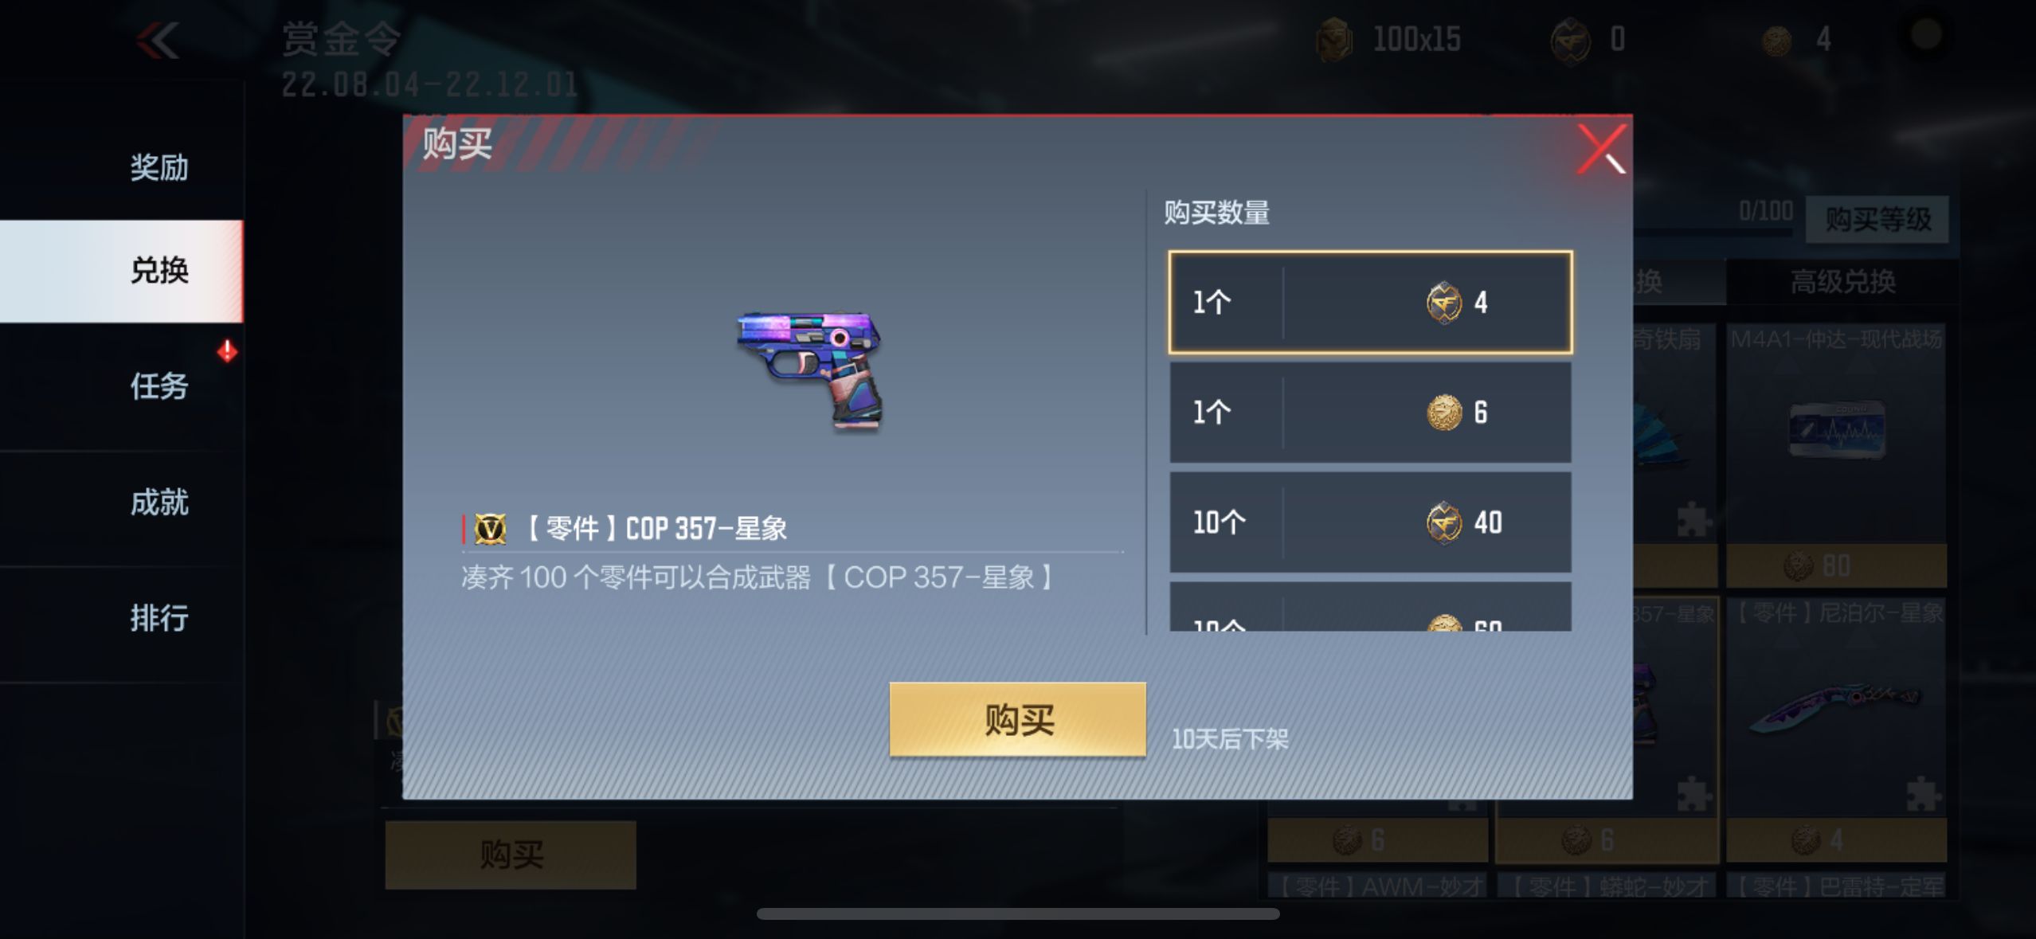
Task: Choose the partially visible 10个 for 60 option
Action: click(x=1370, y=608)
